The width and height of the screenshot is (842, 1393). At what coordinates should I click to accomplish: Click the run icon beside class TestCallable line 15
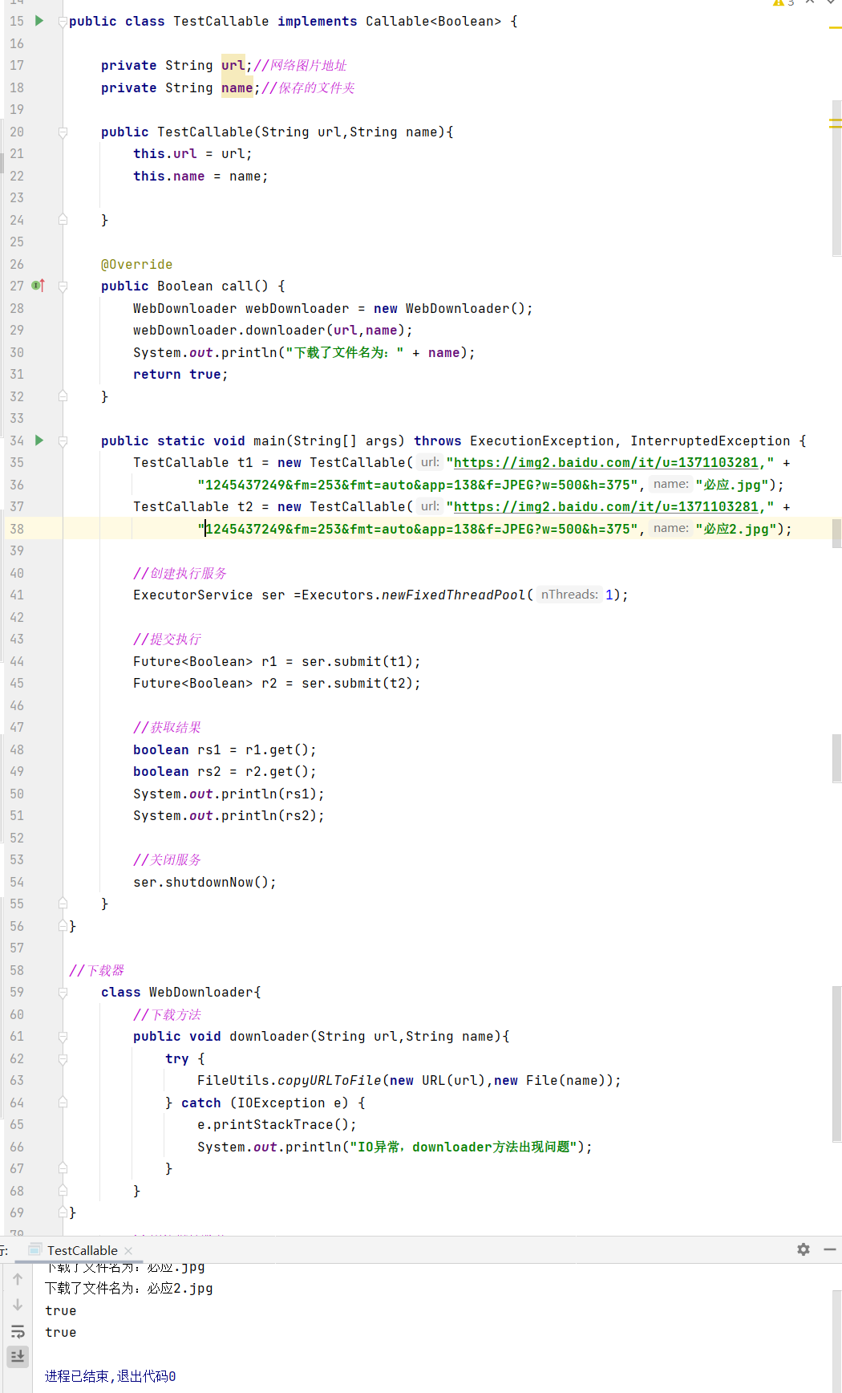point(39,21)
